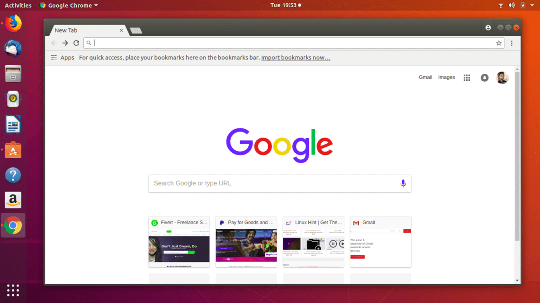Open the clock and calendar in the top bar
Screen dimensions: 540x303
click(x=286, y=5)
